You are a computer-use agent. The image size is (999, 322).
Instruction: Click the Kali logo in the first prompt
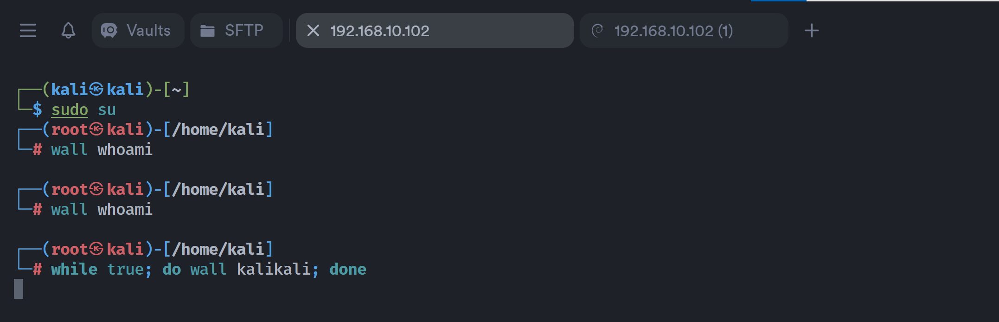point(96,89)
